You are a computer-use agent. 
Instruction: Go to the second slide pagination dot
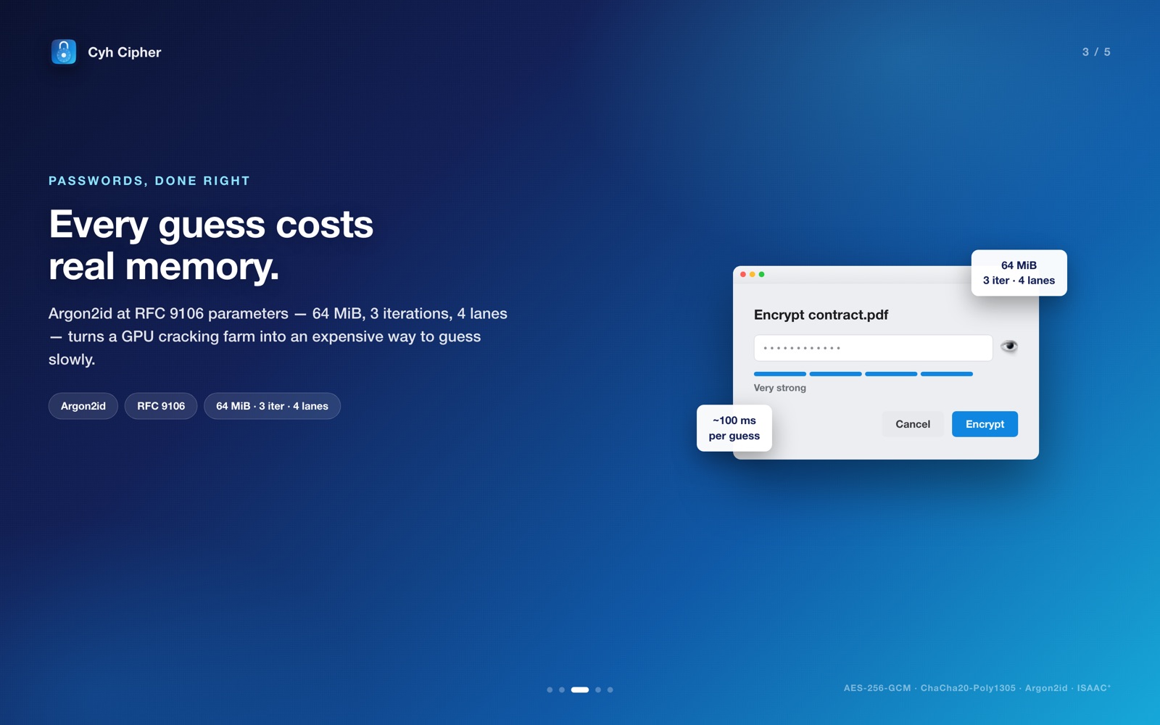tap(562, 689)
